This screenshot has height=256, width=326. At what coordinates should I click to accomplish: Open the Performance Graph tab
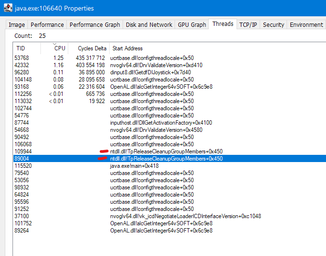coord(95,25)
